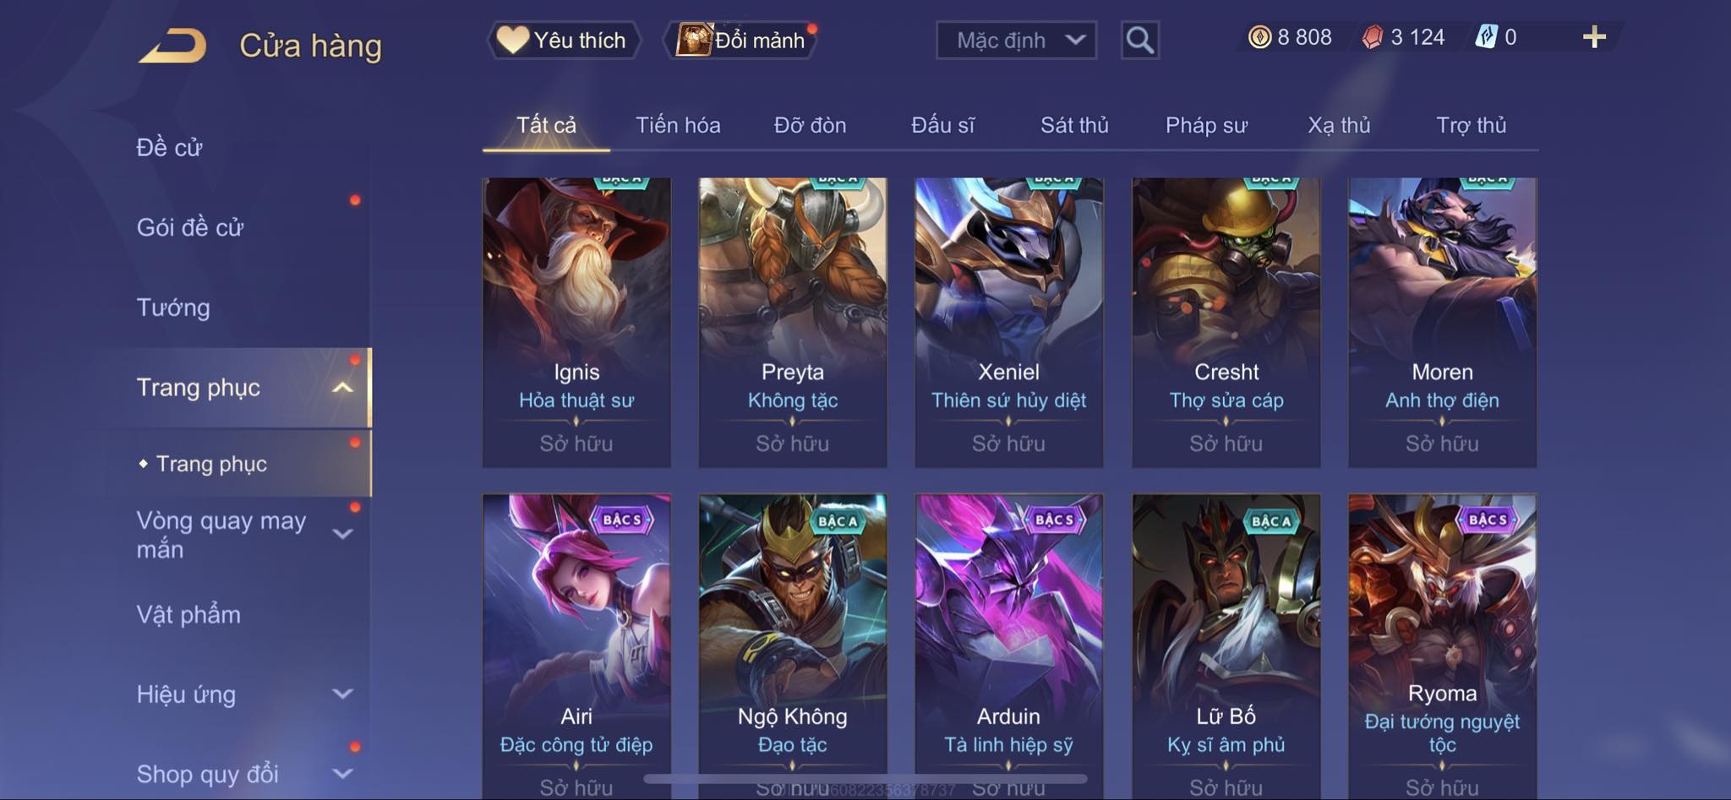This screenshot has width=1731, height=800.
Task: Select the Tiến hóa tab
Action: (x=678, y=125)
